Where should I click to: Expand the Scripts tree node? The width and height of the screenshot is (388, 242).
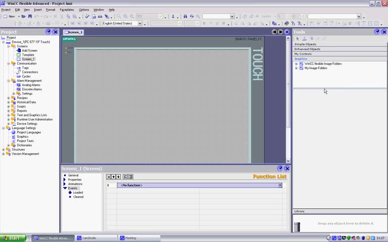9,106
